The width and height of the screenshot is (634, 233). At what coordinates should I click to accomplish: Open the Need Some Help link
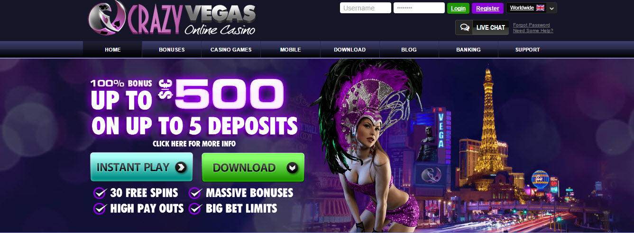pyautogui.click(x=533, y=31)
